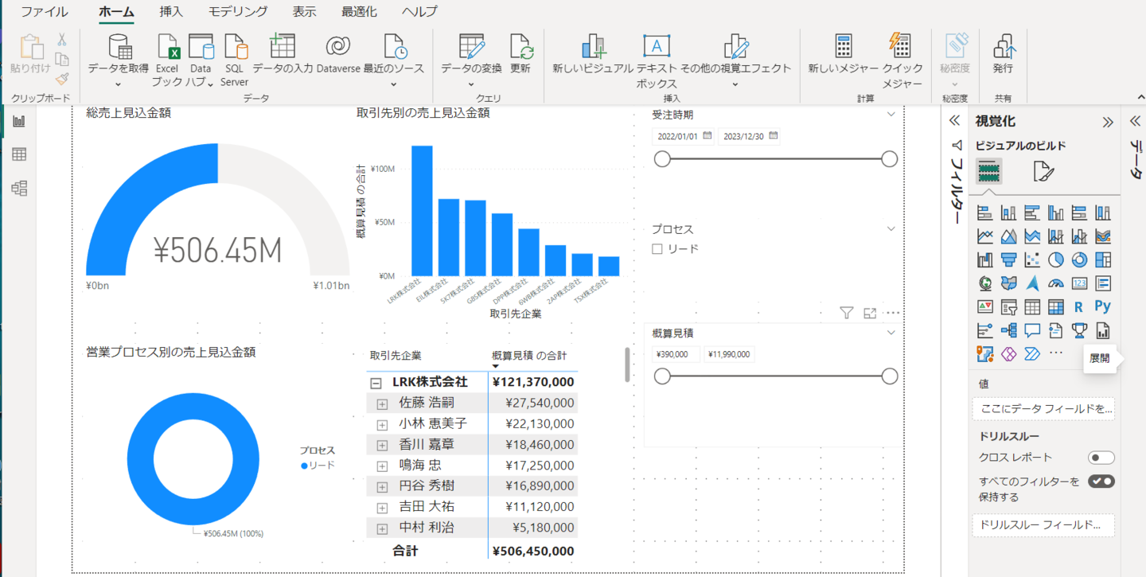1146x577 pixels.
Task: Open the table view in left sidebar
Action: coord(19,154)
